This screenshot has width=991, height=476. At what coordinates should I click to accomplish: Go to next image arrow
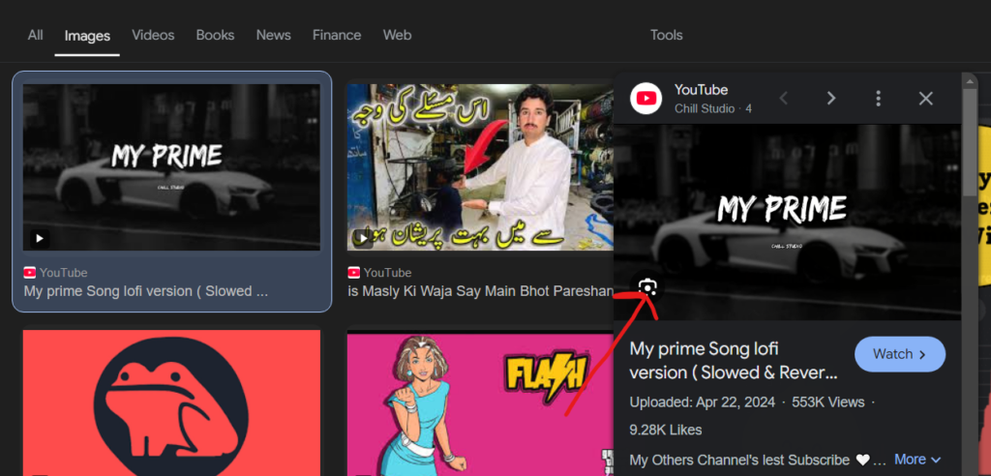831,99
